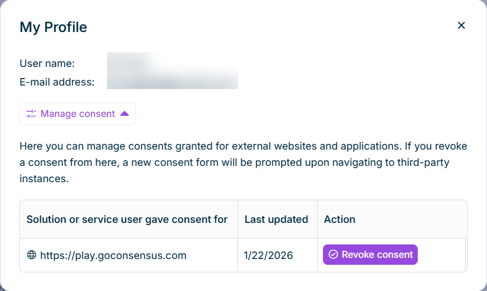Click the My Profile heading
487x291 pixels.
54,27
